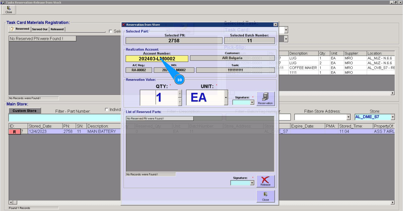Click the Close button in Reservation dialog
The image size is (403, 211).
pyautogui.click(x=265, y=196)
